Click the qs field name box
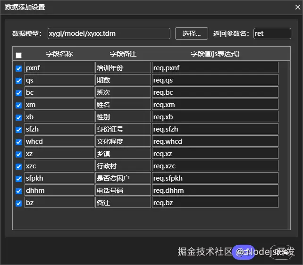This screenshot has width=303, height=265. click(x=59, y=80)
